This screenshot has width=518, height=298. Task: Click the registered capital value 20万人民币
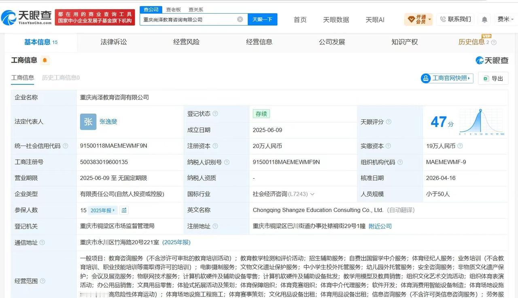coord(267,146)
